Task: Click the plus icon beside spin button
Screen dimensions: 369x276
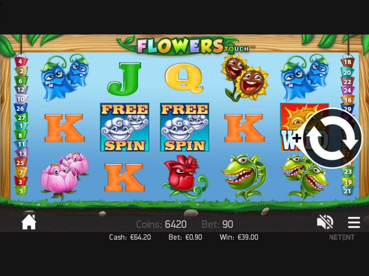Action: (x=297, y=138)
